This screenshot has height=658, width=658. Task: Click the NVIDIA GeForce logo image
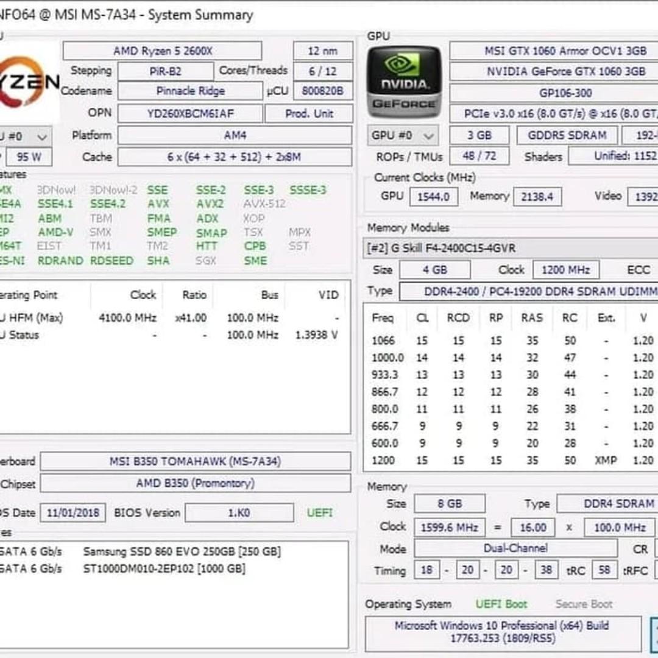pyautogui.click(x=405, y=82)
